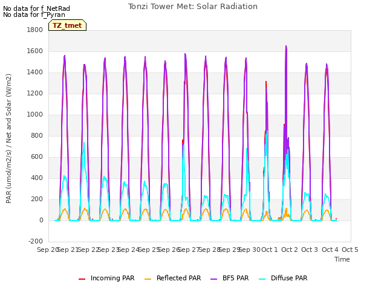Click the No data for f_Pyran message
Image resolution: width=387 pixels, height=290 pixels.
pyautogui.click(x=34, y=14)
